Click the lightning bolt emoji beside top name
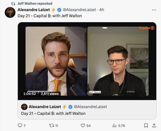The height and width of the screenshot is (131, 161). pyautogui.click(x=53, y=10)
